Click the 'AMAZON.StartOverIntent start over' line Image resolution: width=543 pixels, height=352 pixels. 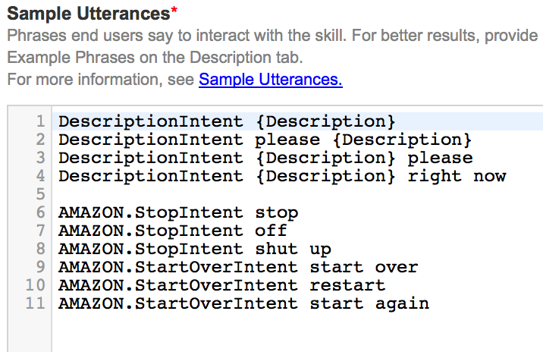(238, 267)
